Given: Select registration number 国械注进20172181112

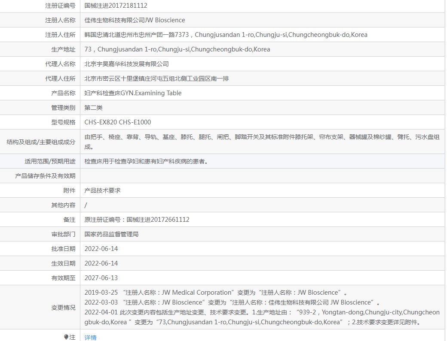Looking at the screenshot, I should pos(116,6).
